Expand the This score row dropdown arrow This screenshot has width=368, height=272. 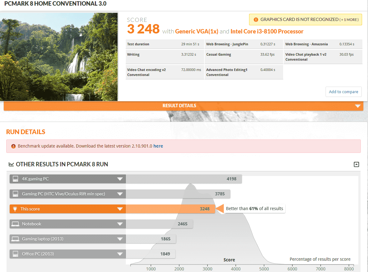[x=120, y=209]
